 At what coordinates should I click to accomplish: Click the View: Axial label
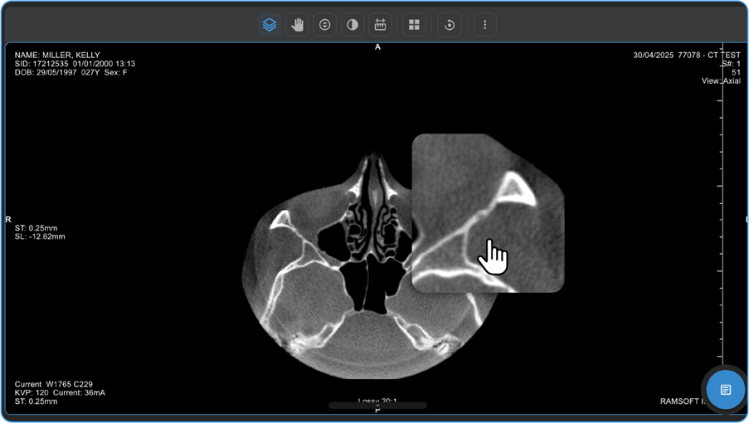point(720,81)
